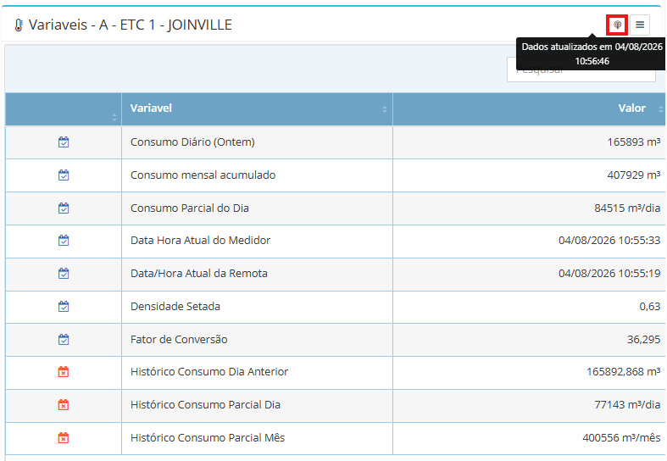
Task: Click calendar icon for Consumo Parcial do Dia
Action: [x=64, y=208]
